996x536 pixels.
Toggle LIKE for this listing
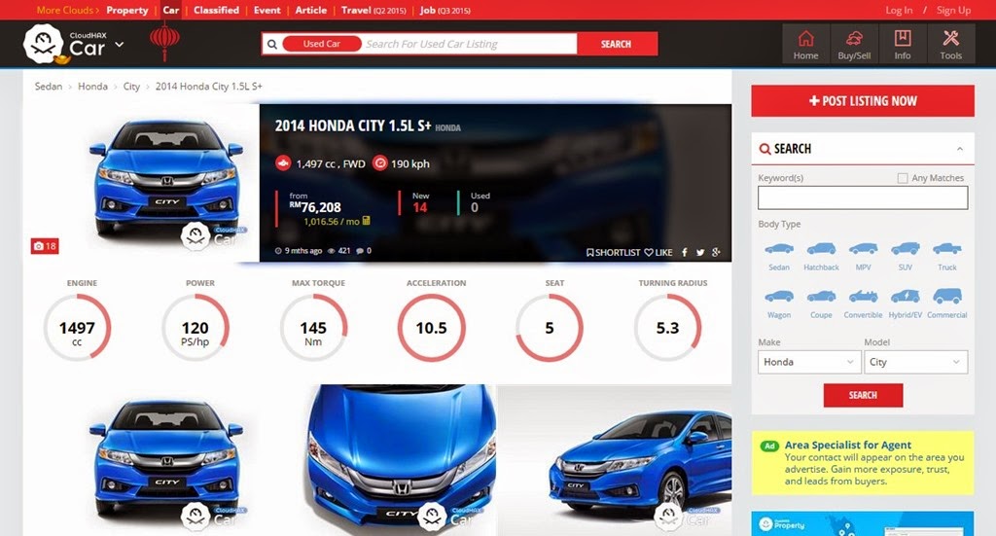[x=658, y=252]
